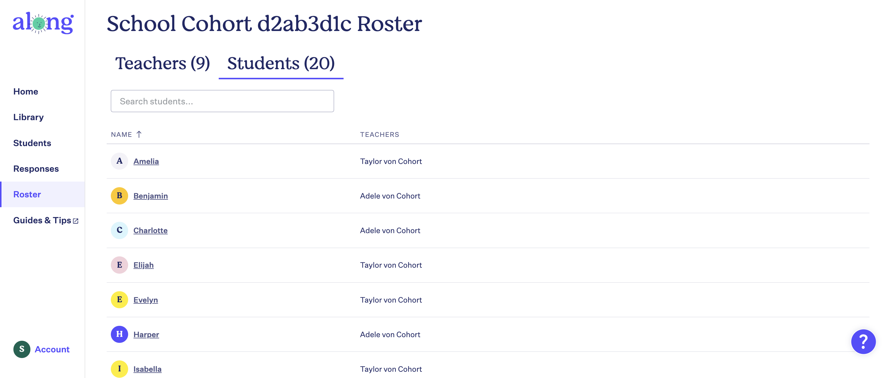Open the Students sidebar page
The image size is (882, 378).
pos(32,143)
